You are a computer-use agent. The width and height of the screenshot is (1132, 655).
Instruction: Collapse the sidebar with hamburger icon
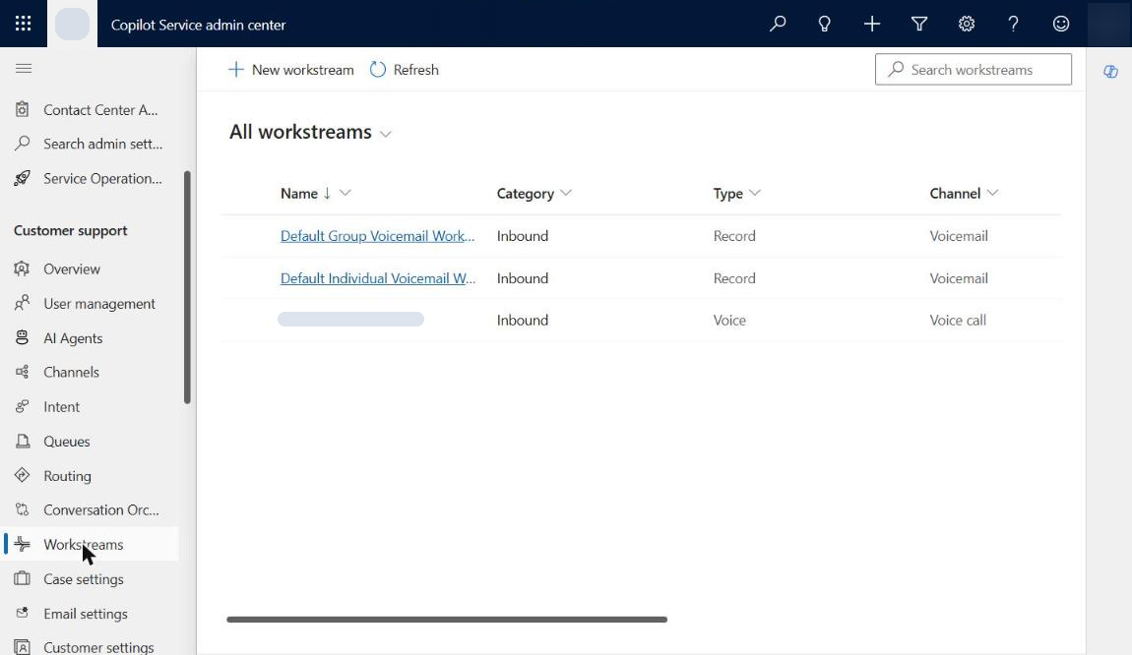point(23,69)
